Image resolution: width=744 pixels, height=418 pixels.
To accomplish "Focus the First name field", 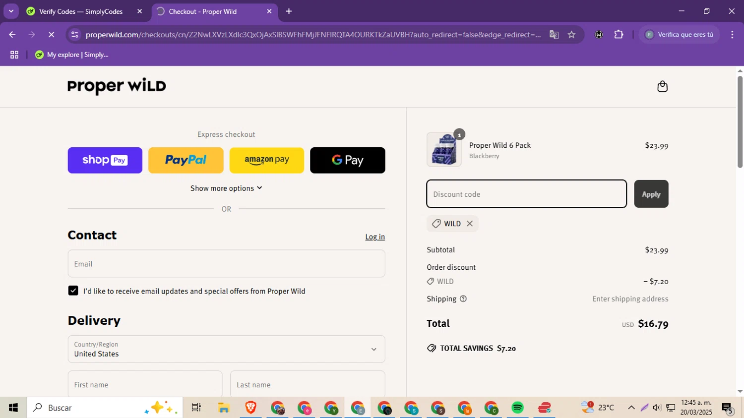I will (145, 384).
